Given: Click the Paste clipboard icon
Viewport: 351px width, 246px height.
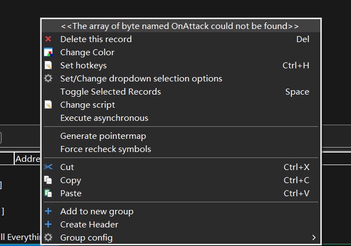Looking at the screenshot, I should coord(48,194).
